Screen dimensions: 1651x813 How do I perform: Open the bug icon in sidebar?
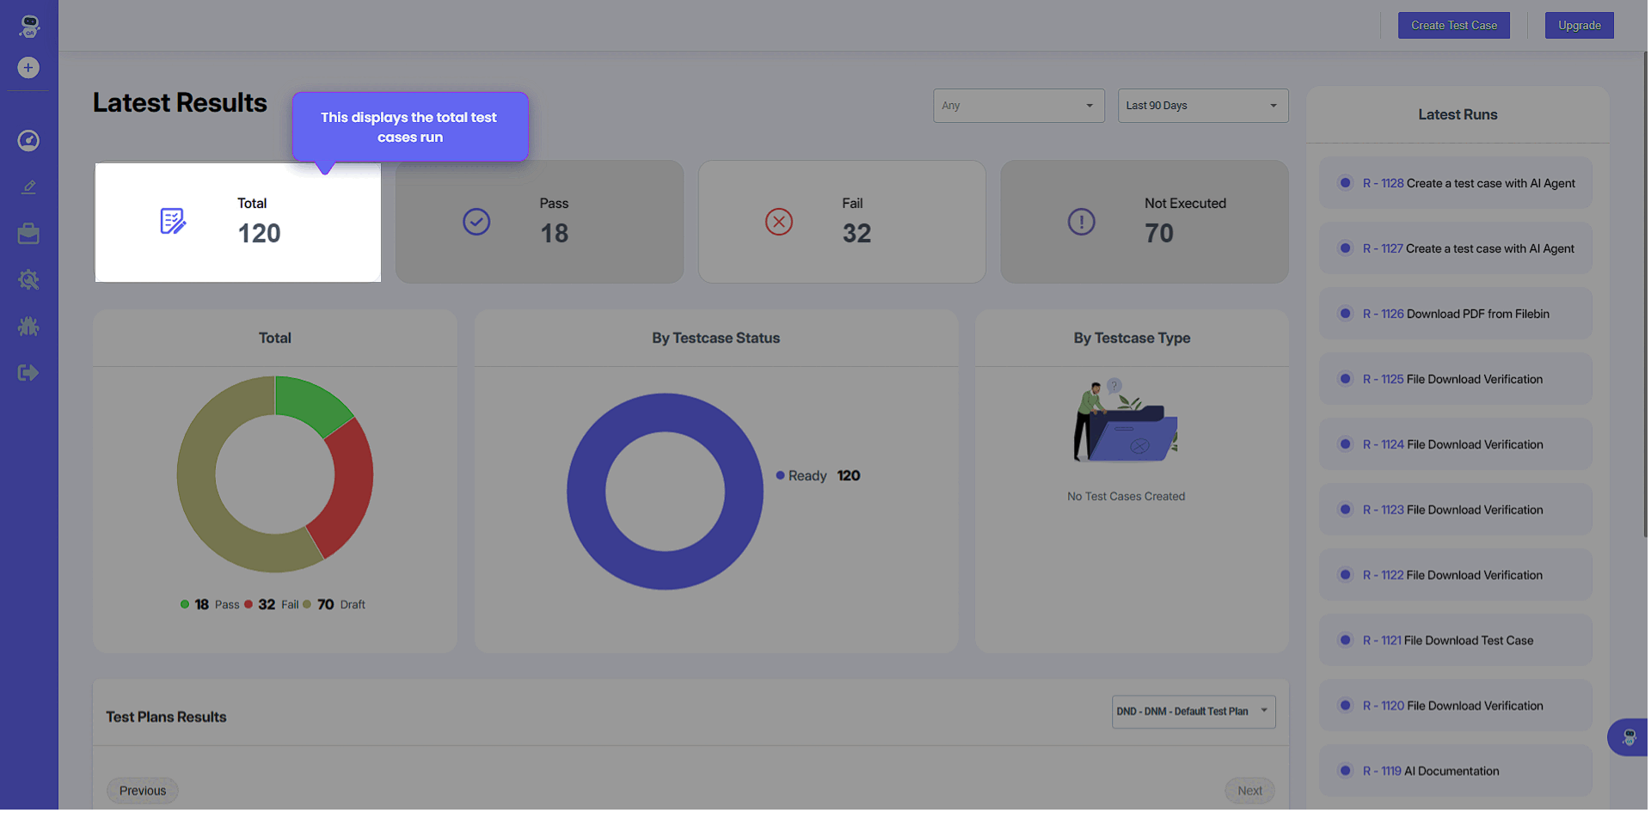pyautogui.click(x=28, y=327)
